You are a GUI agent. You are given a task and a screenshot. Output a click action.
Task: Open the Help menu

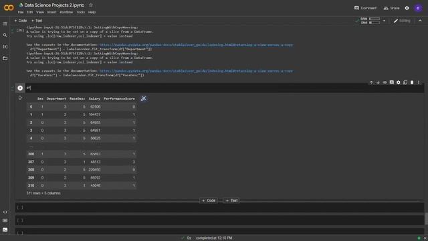[x=92, y=12]
